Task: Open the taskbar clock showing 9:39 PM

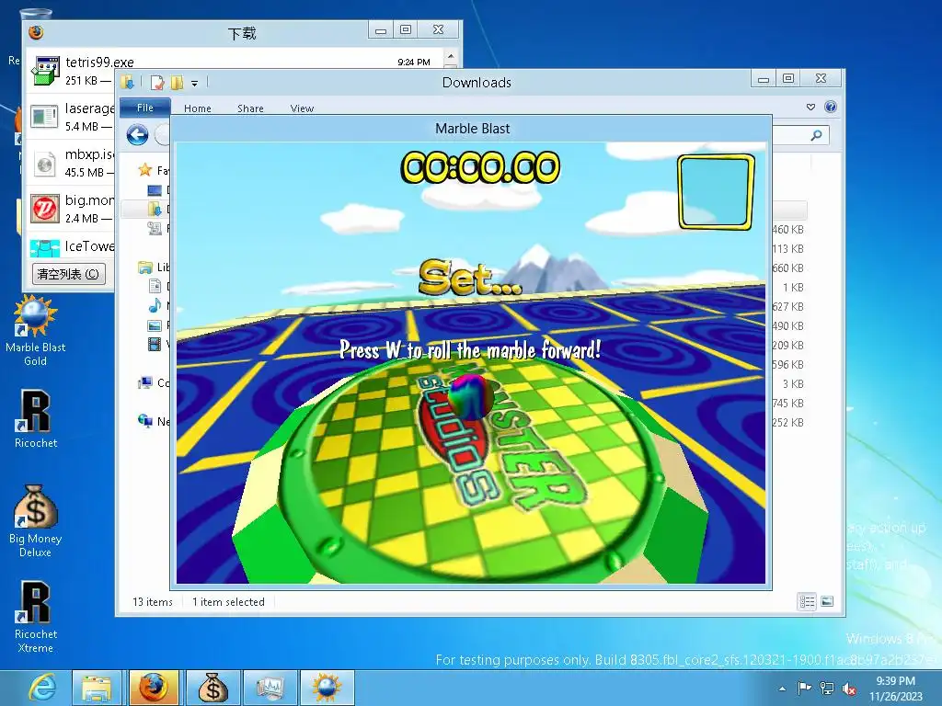Action: tap(895, 689)
